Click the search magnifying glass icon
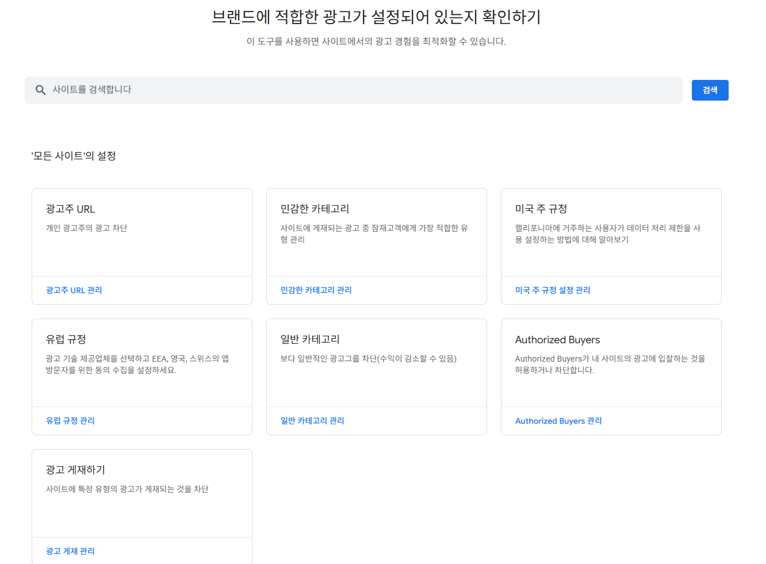Image resolution: width=766 pixels, height=564 pixels. (x=40, y=90)
